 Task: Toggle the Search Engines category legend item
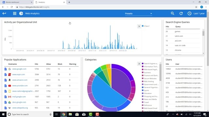tap(150, 64)
